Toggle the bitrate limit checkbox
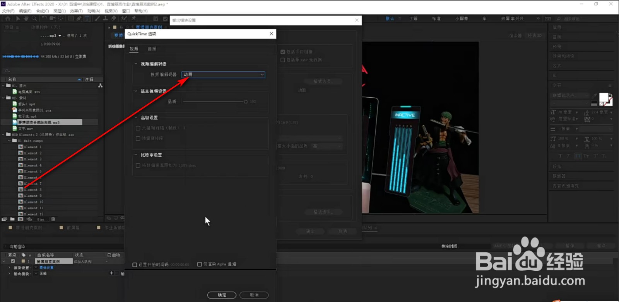 coord(138,166)
